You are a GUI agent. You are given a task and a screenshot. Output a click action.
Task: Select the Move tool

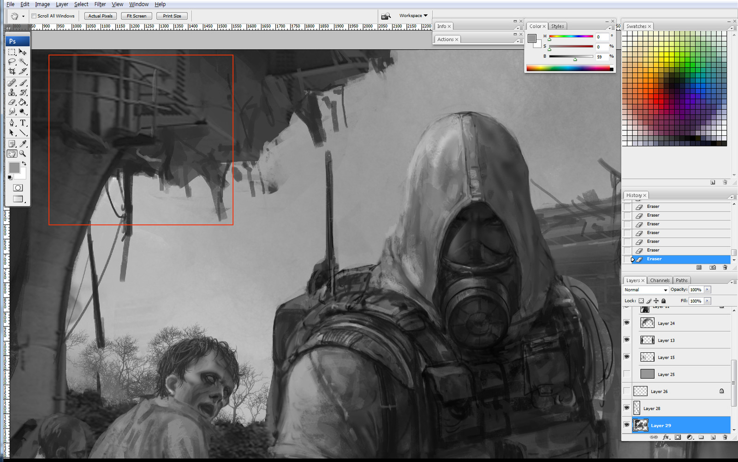pos(23,52)
